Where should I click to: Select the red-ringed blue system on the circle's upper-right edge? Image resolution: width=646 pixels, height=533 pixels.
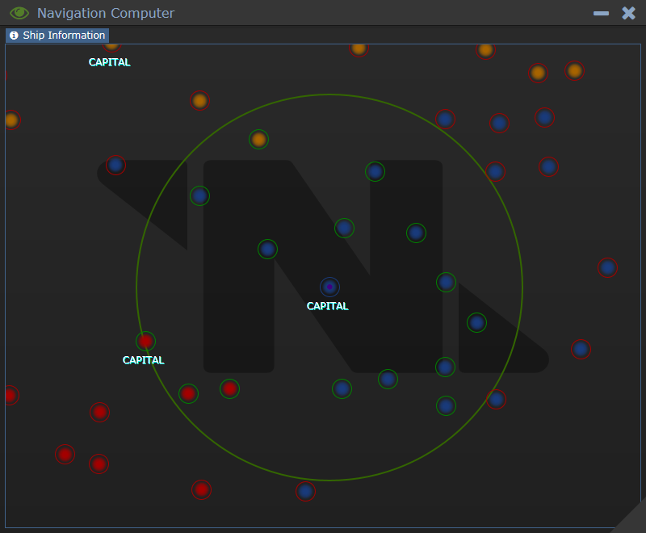(496, 172)
